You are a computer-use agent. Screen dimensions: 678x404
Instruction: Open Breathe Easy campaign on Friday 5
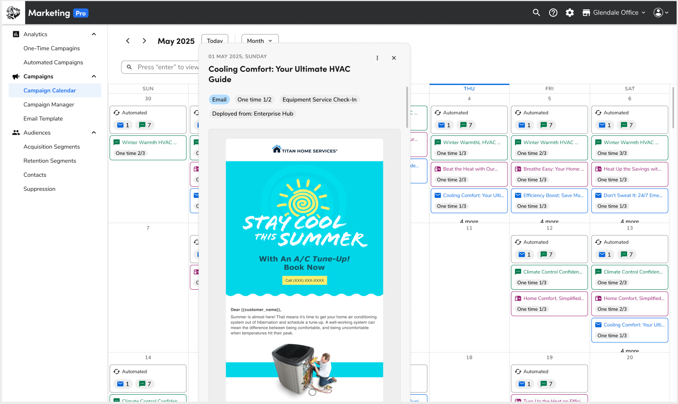(x=549, y=174)
